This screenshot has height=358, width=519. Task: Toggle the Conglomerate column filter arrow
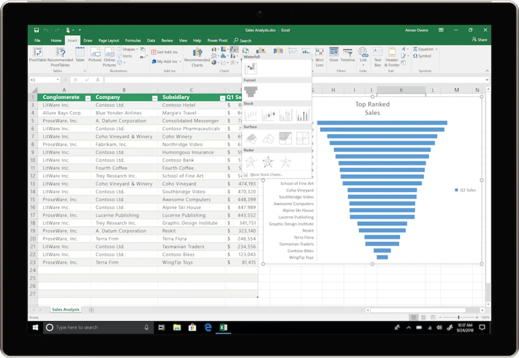(88, 98)
